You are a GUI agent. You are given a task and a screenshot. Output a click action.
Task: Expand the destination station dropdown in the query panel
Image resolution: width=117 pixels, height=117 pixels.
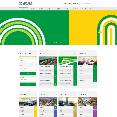click(x=28, y=68)
